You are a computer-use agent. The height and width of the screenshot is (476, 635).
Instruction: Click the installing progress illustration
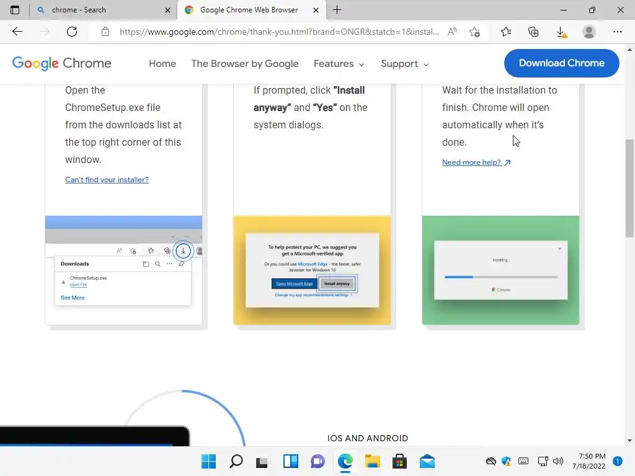pyautogui.click(x=500, y=270)
